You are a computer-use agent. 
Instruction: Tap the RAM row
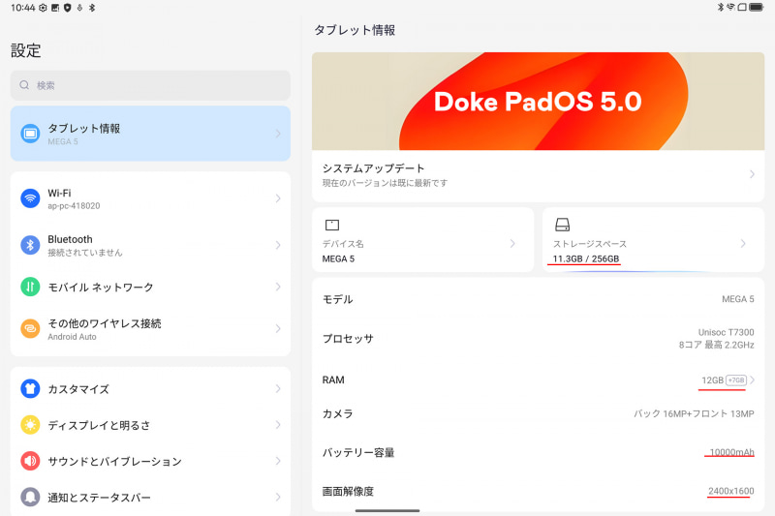(x=539, y=379)
